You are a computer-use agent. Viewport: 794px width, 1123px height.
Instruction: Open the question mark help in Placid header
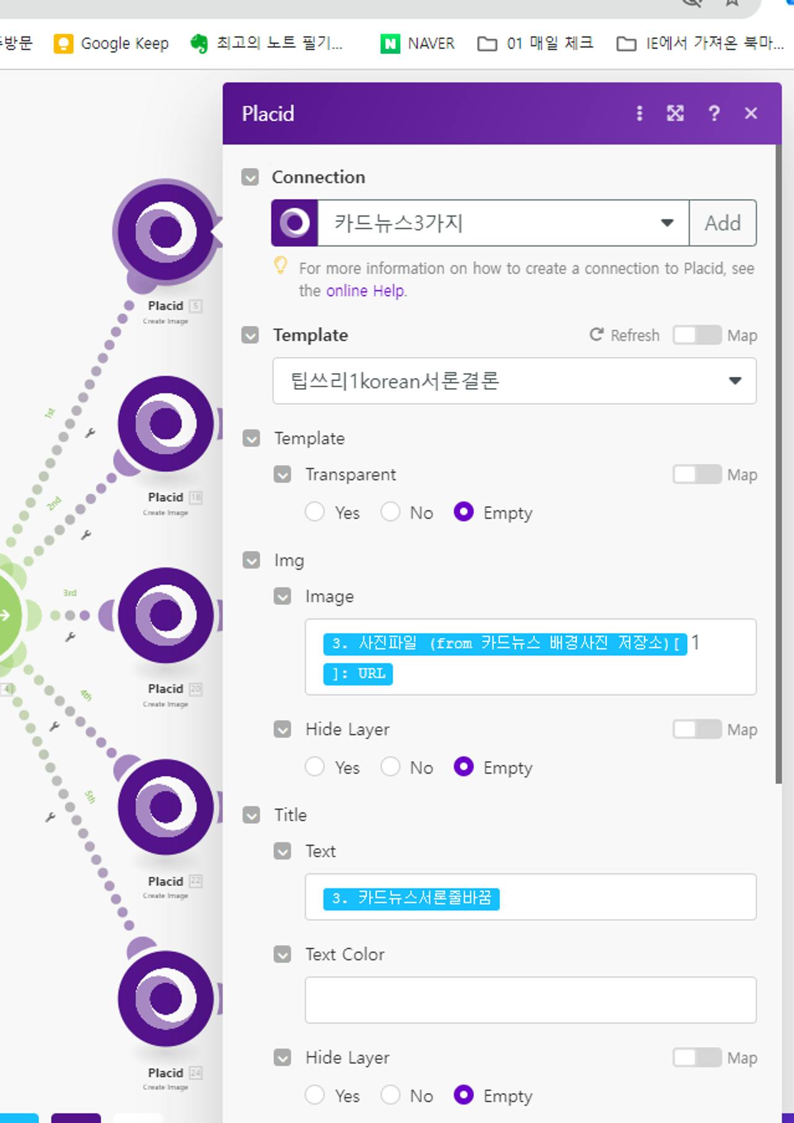[714, 114]
